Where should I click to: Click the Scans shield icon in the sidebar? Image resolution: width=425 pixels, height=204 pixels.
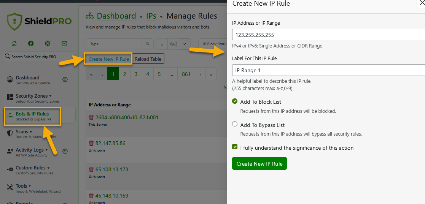[x=10, y=133]
